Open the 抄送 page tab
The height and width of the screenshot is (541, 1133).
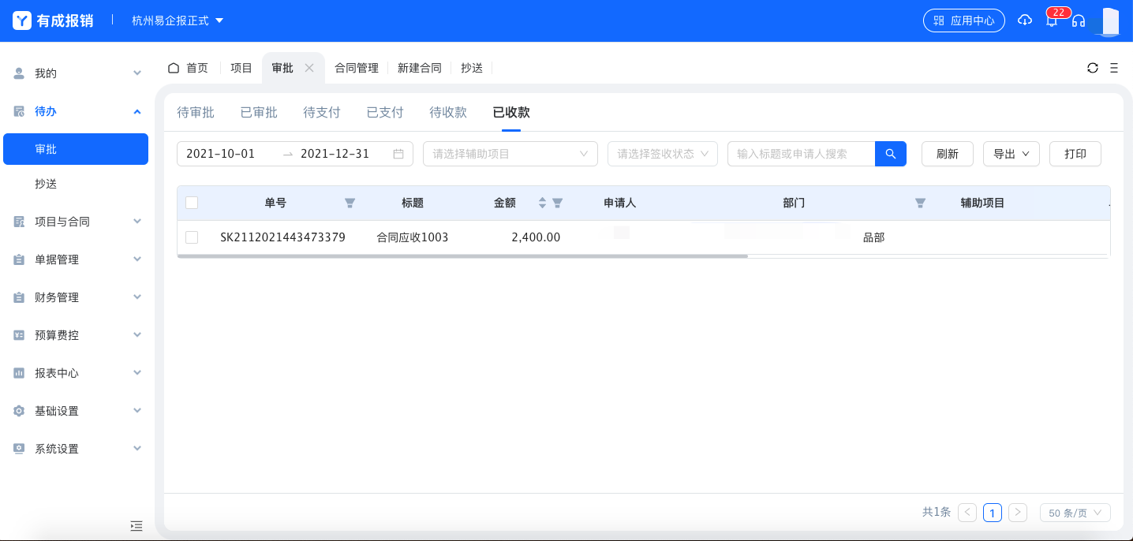pos(472,68)
